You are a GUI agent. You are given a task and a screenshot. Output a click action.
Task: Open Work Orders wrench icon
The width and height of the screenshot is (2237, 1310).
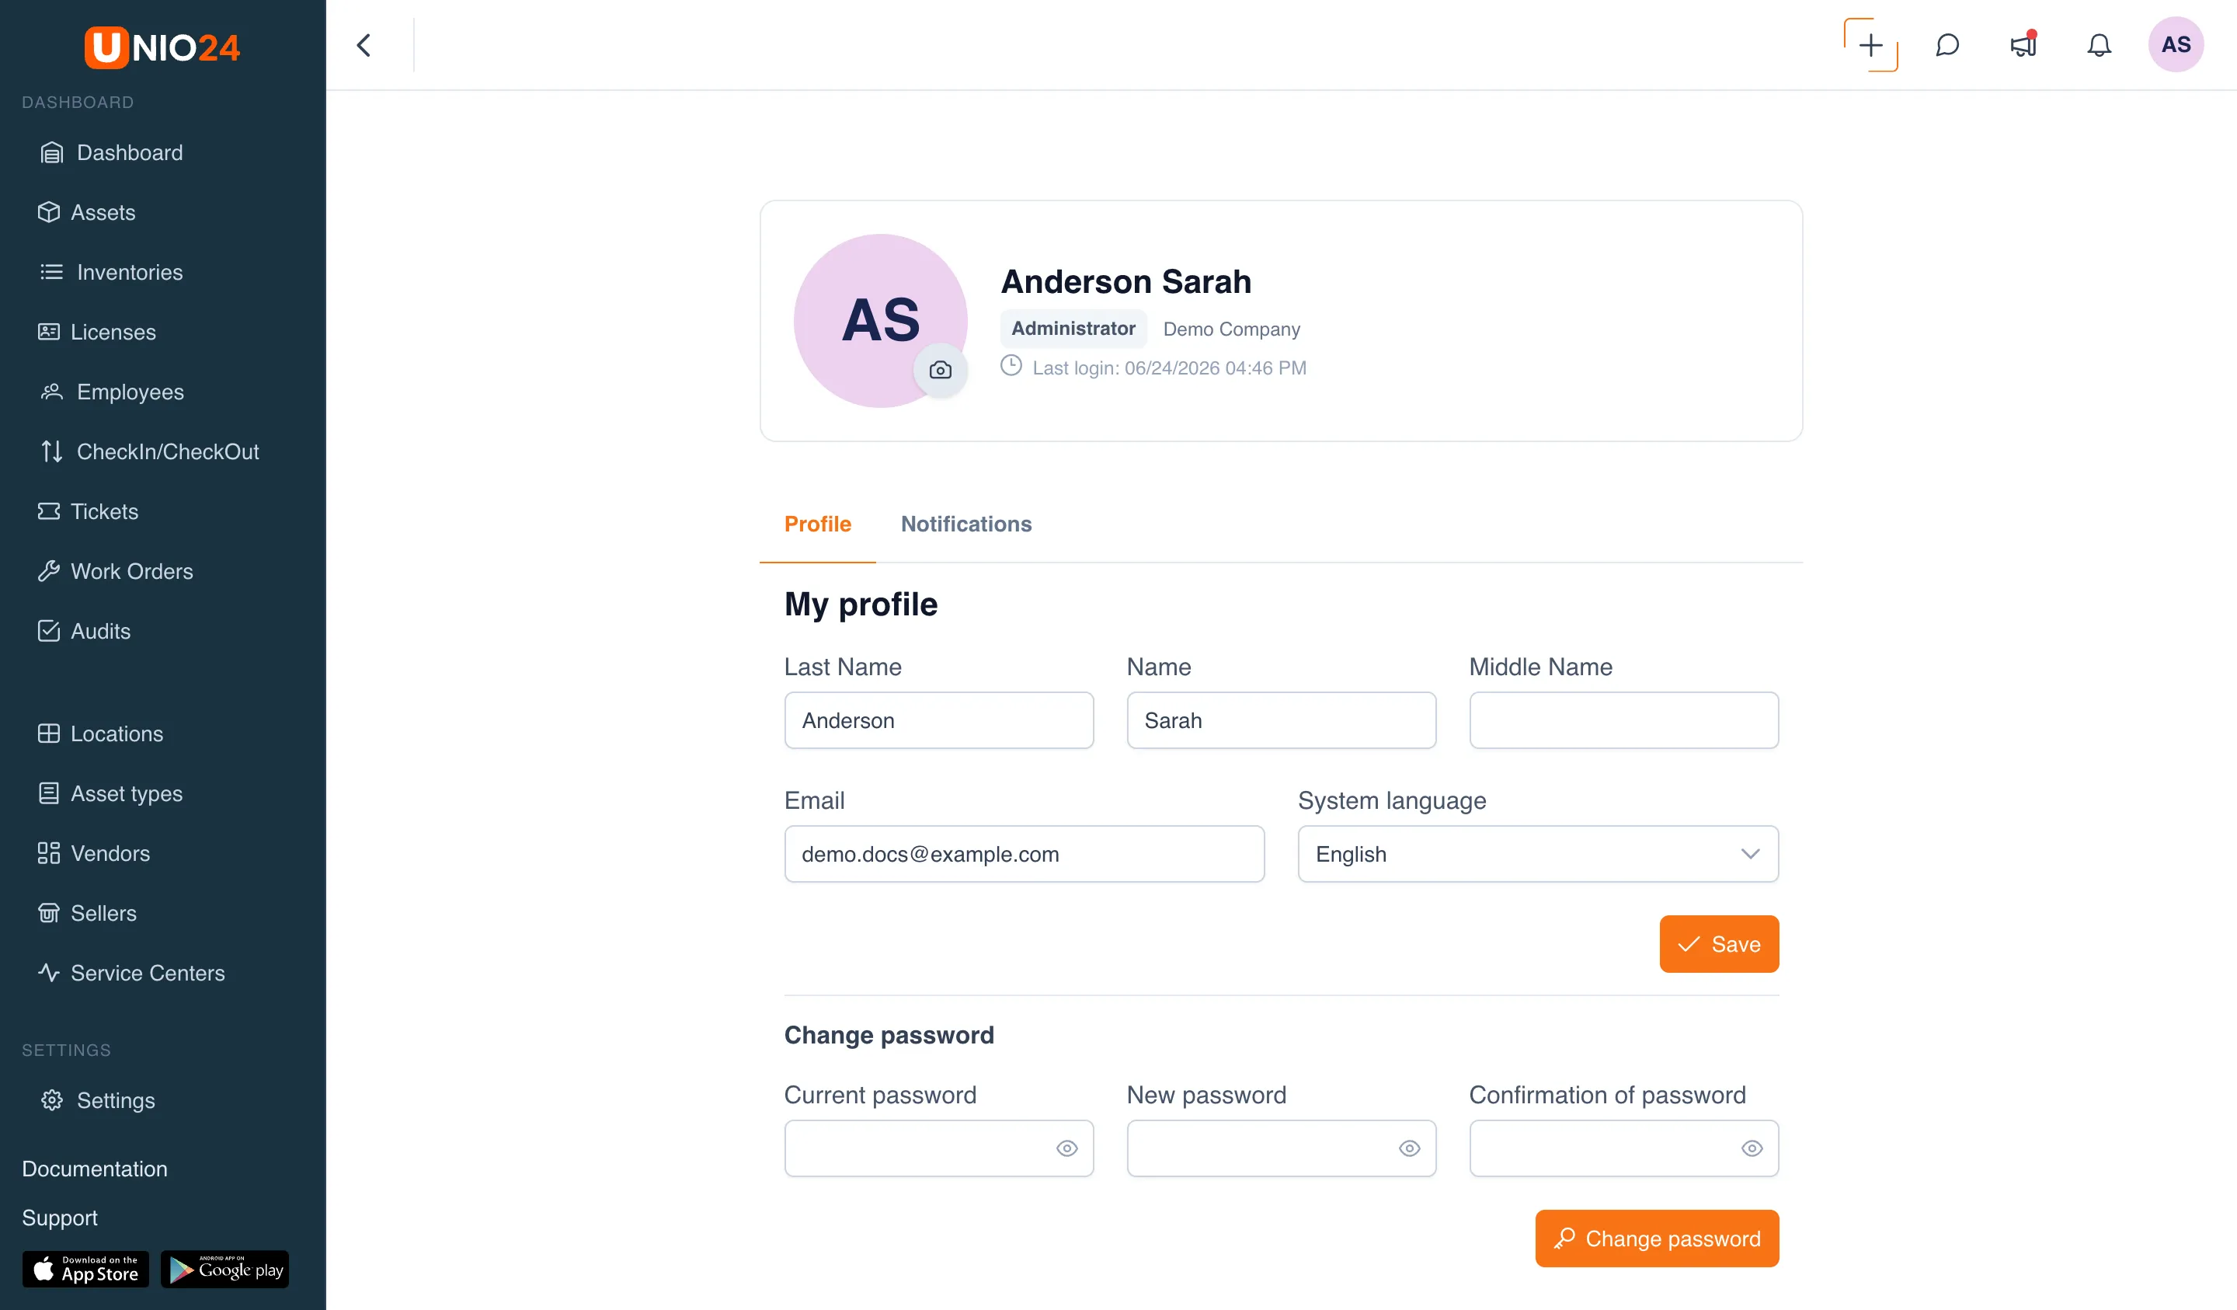[49, 571]
